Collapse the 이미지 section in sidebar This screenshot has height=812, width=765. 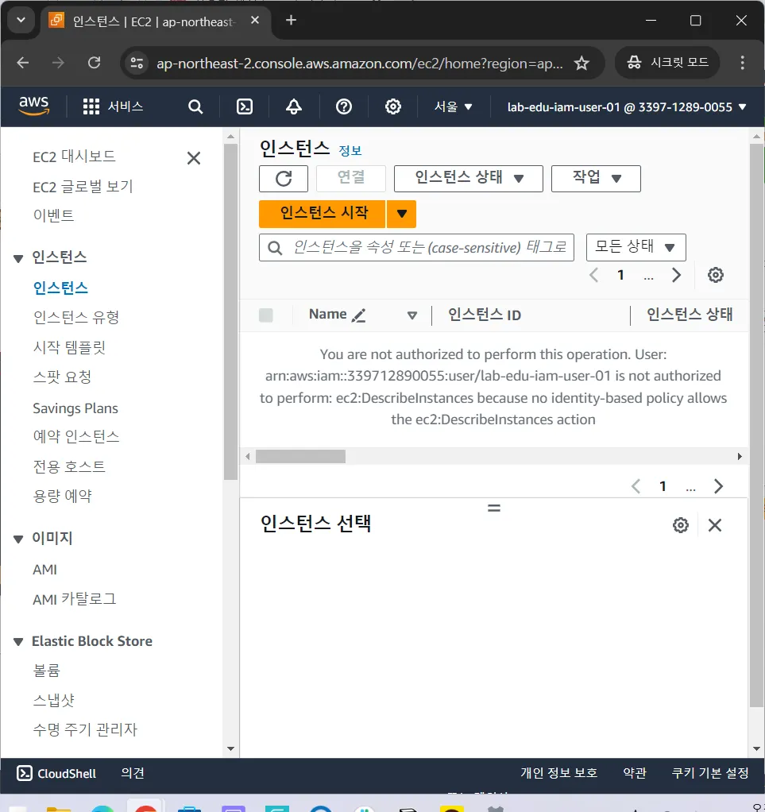point(18,539)
